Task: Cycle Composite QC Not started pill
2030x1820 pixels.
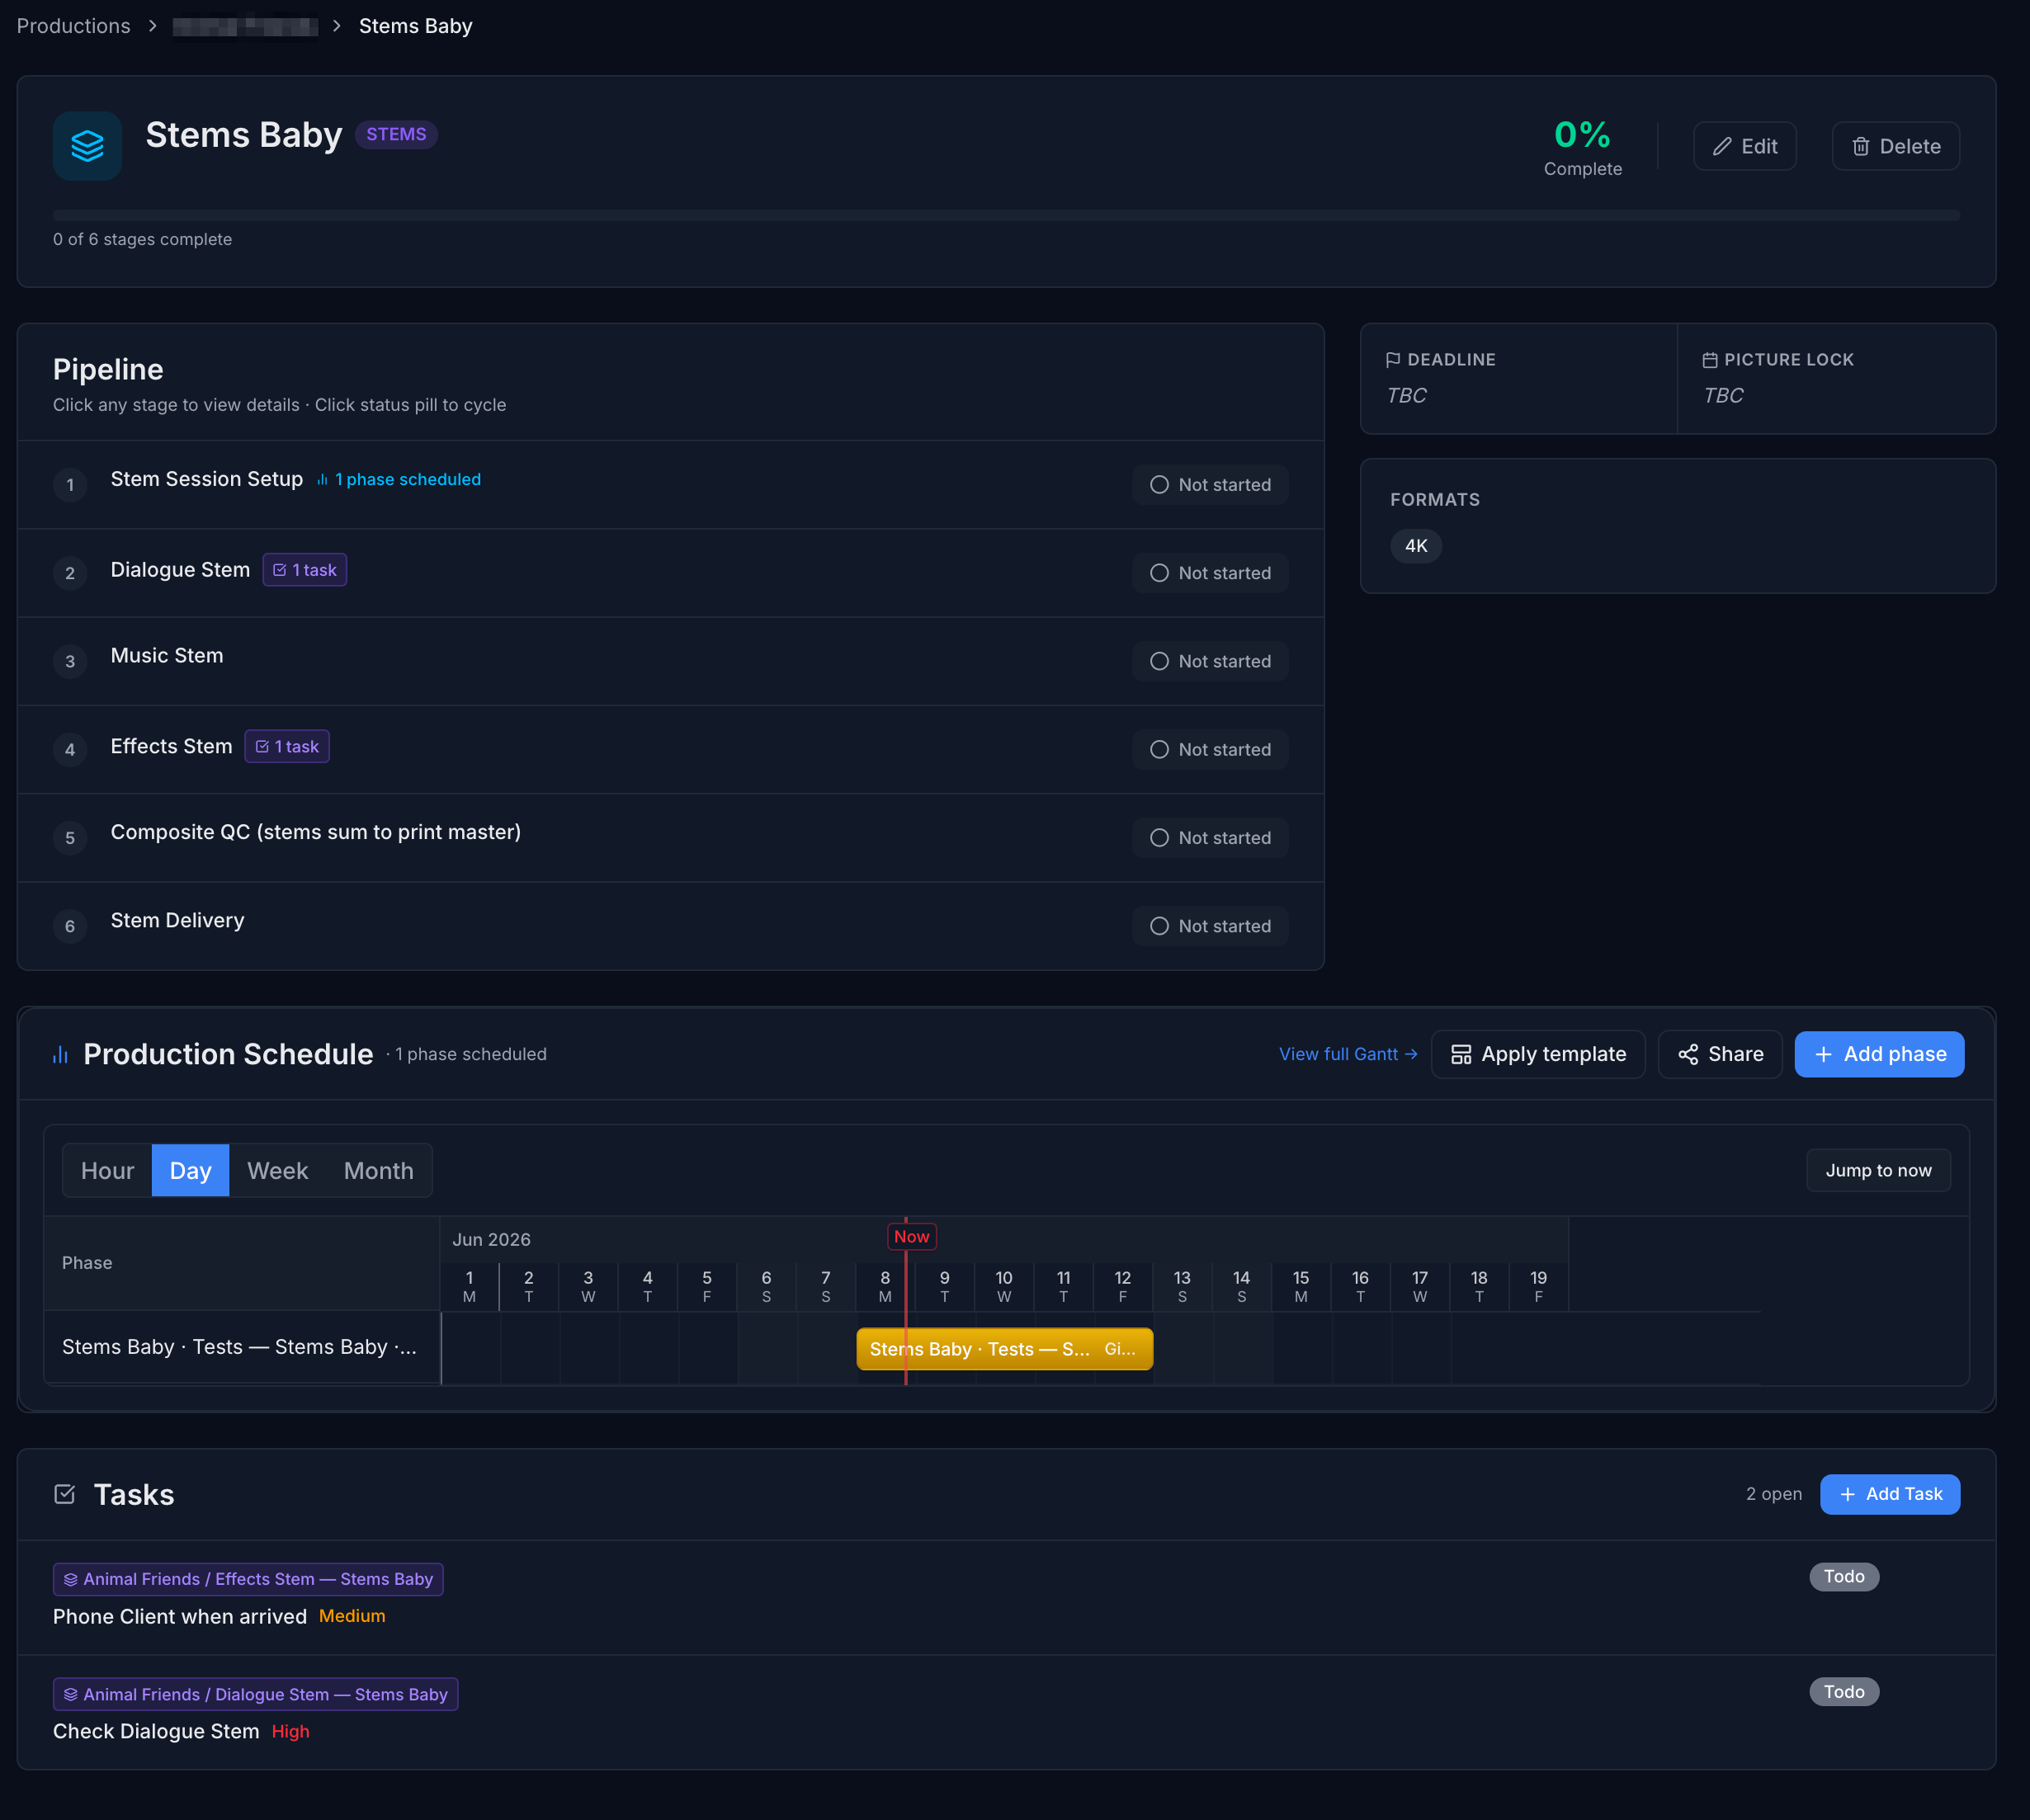Action: (x=1210, y=838)
